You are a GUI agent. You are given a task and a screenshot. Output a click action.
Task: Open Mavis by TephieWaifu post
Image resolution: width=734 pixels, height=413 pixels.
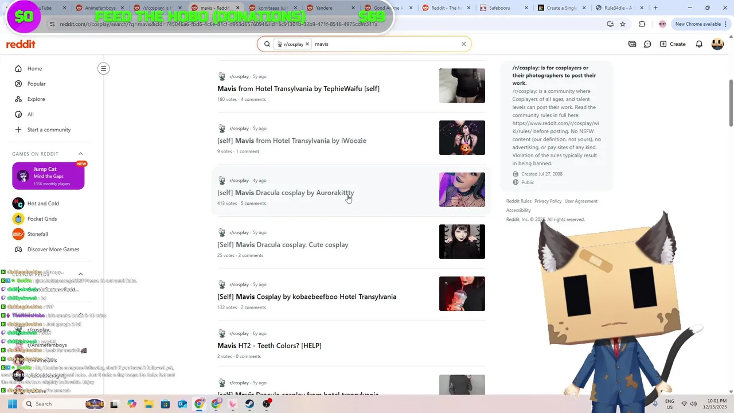pyautogui.click(x=298, y=88)
